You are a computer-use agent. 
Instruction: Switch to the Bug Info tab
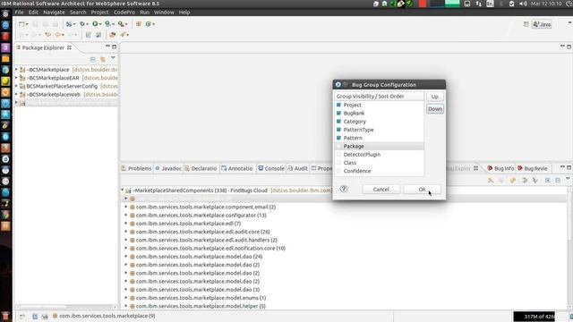500,168
